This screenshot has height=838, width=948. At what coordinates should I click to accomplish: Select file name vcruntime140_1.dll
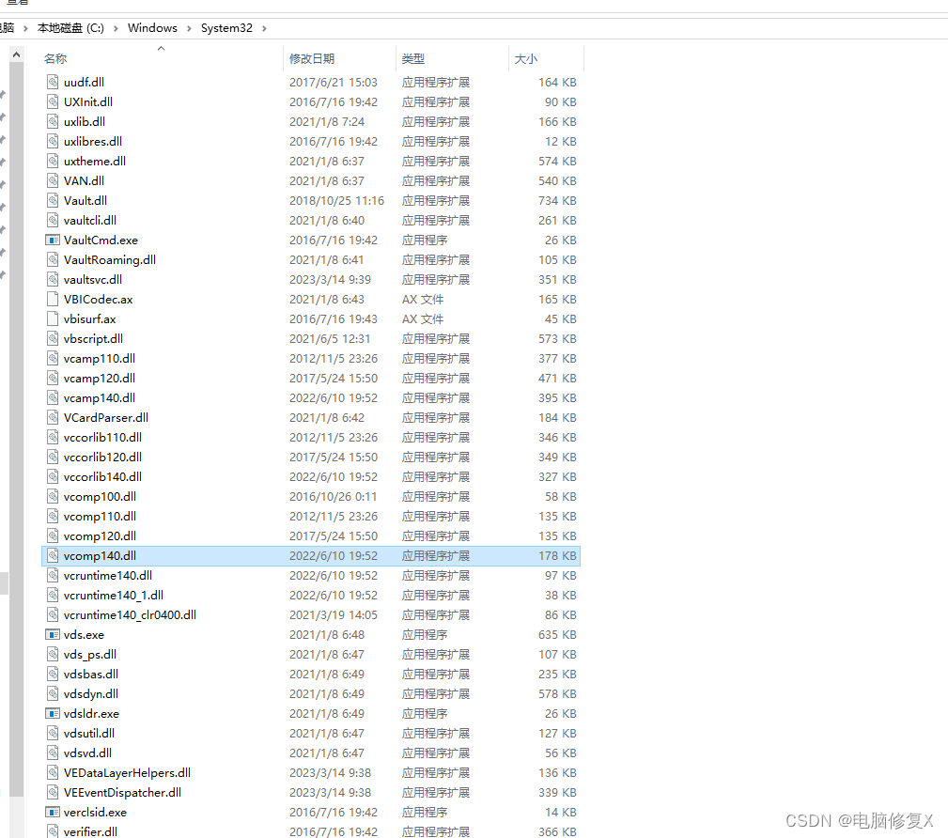[x=114, y=595]
